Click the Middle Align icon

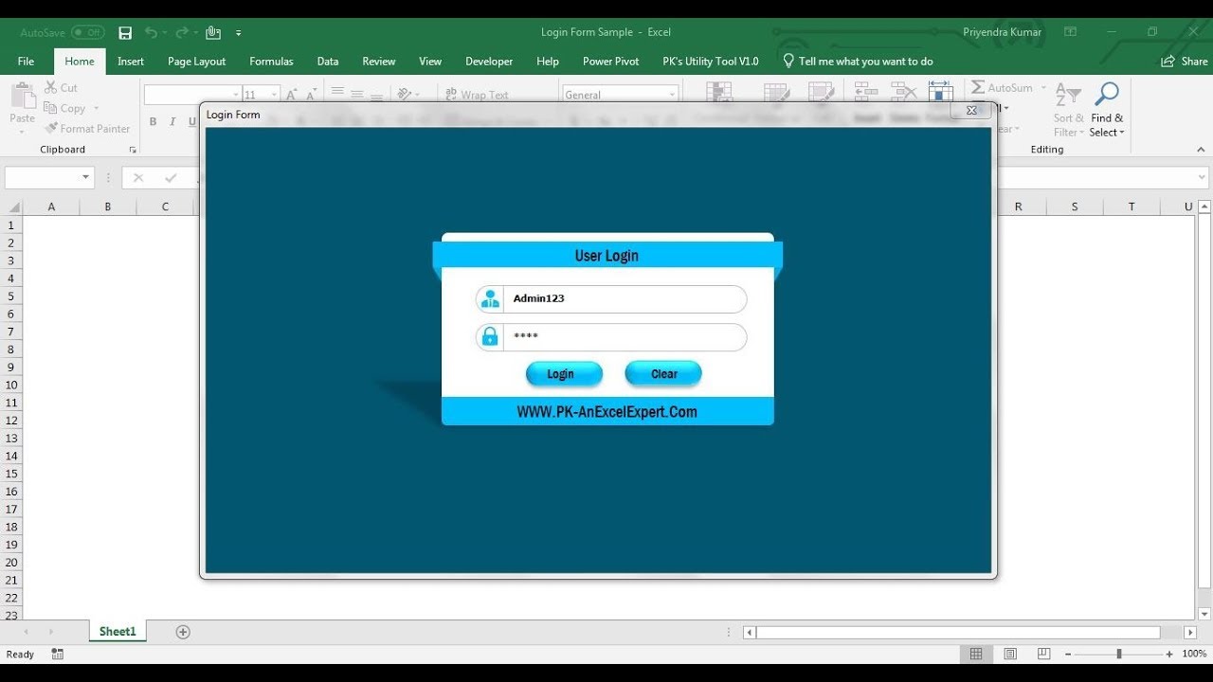(x=357, y=94)
